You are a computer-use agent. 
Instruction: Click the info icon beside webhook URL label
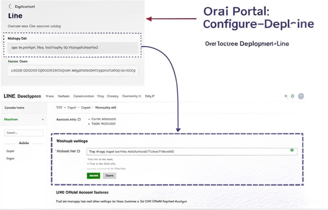78,151
